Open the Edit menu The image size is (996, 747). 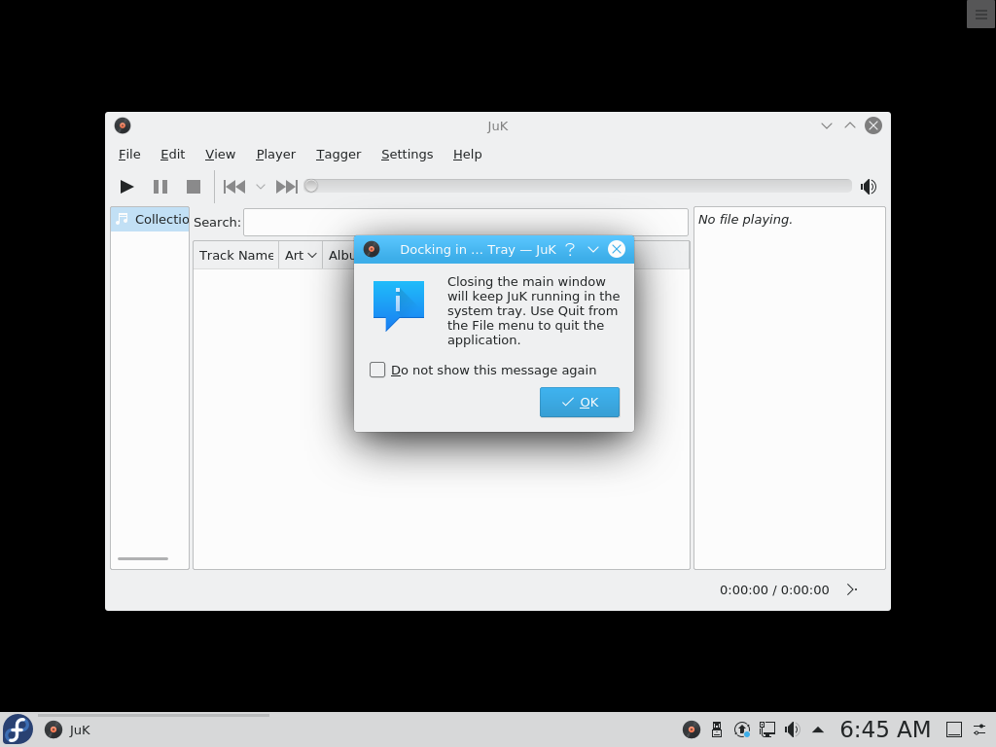click(x=173, y=155)
